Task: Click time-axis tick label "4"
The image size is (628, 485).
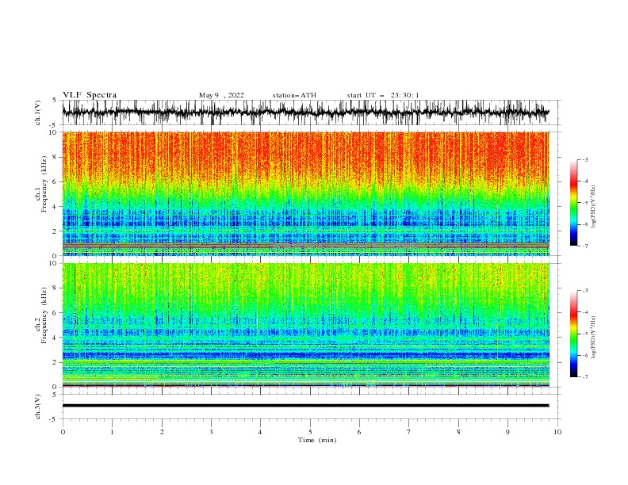Action: click(x=260, y=432)
